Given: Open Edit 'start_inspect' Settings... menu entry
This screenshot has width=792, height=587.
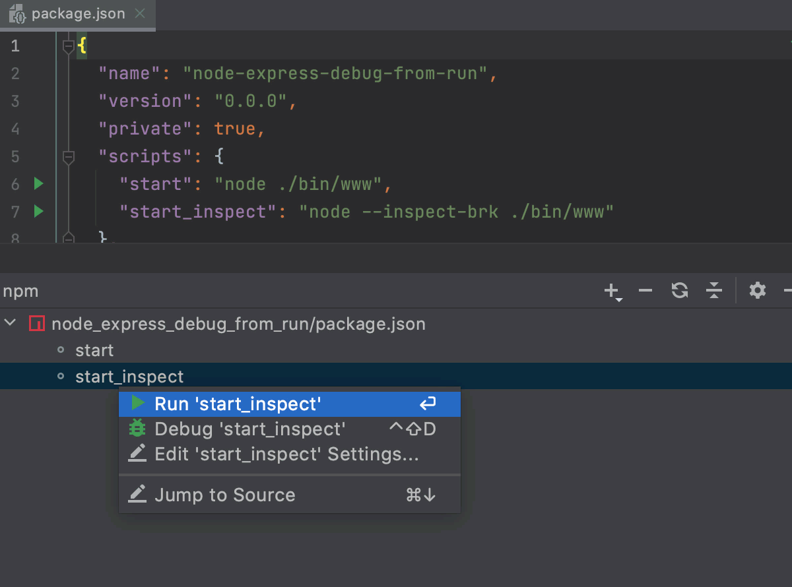Looking at the screenshot, I should point(286,454).
